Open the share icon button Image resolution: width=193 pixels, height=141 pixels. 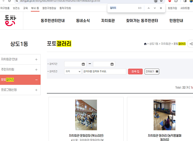191,44
